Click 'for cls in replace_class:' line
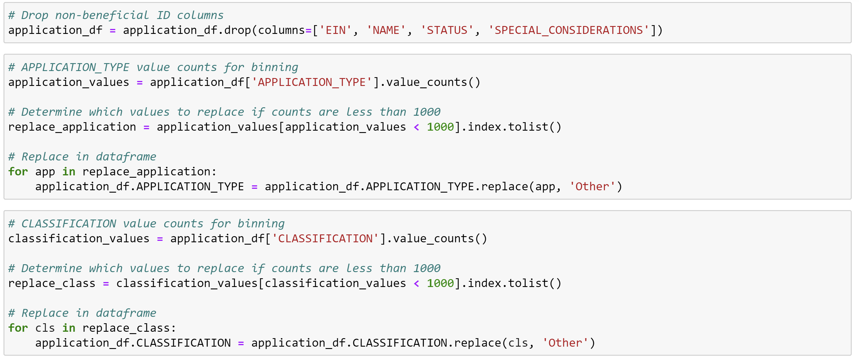Viewport: 859px width, 363px height. [92, 328]
